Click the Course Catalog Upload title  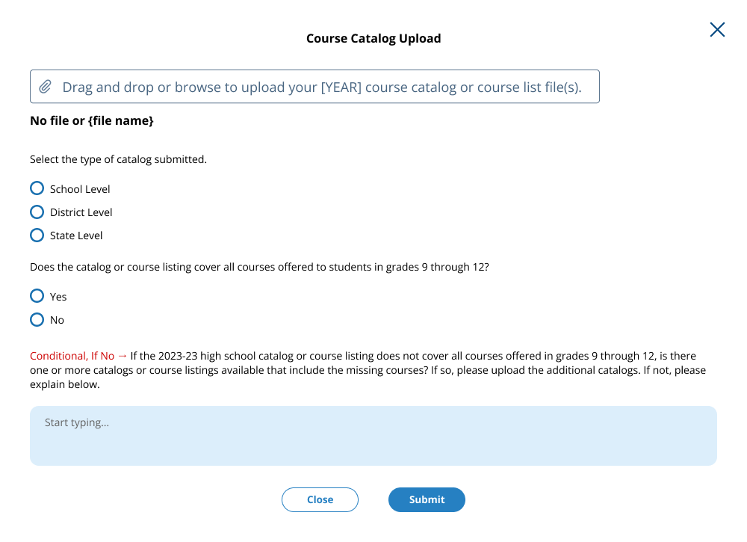pyautogui.click(x=373, y=38)
